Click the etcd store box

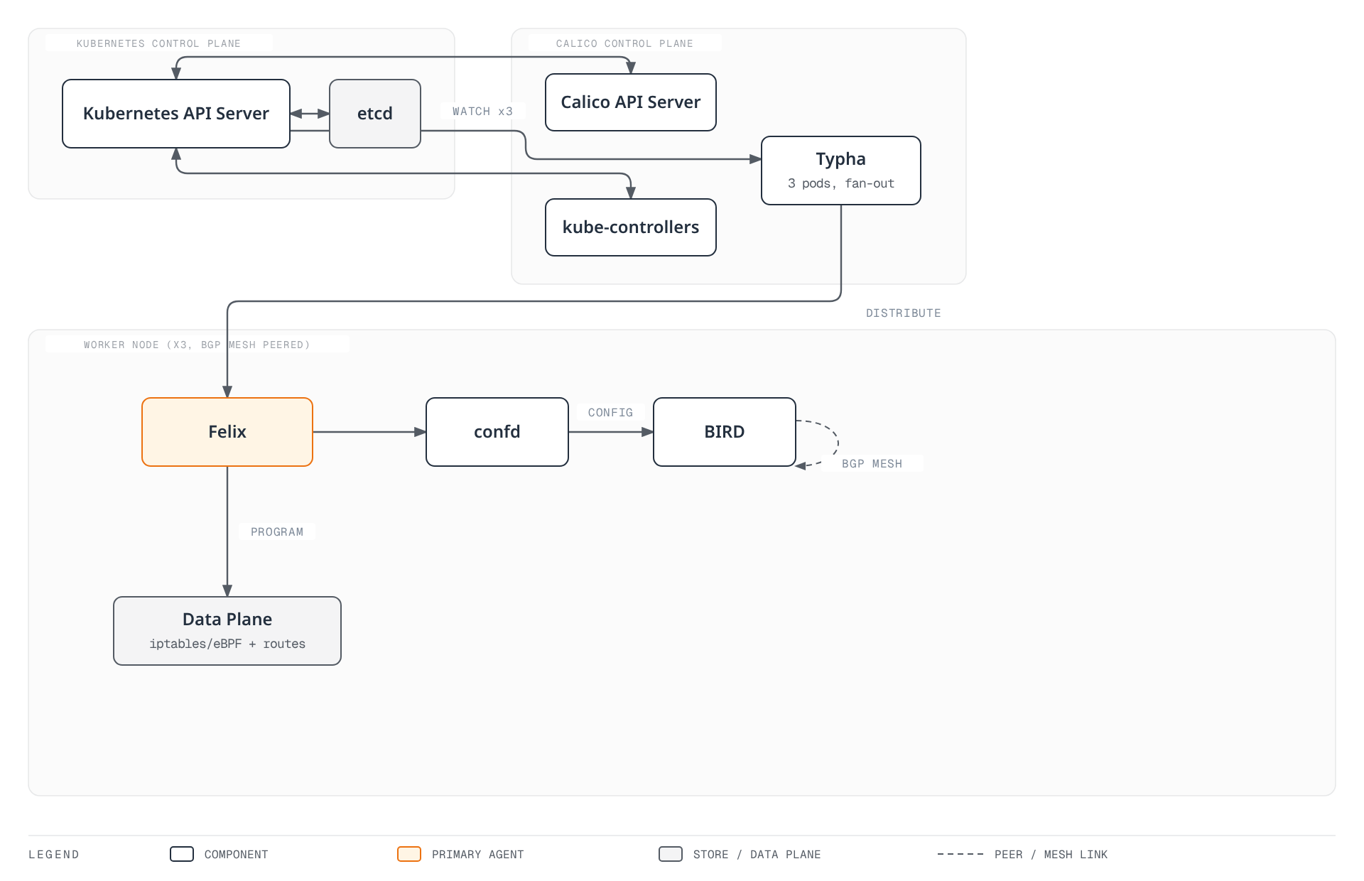click(375, 114)
